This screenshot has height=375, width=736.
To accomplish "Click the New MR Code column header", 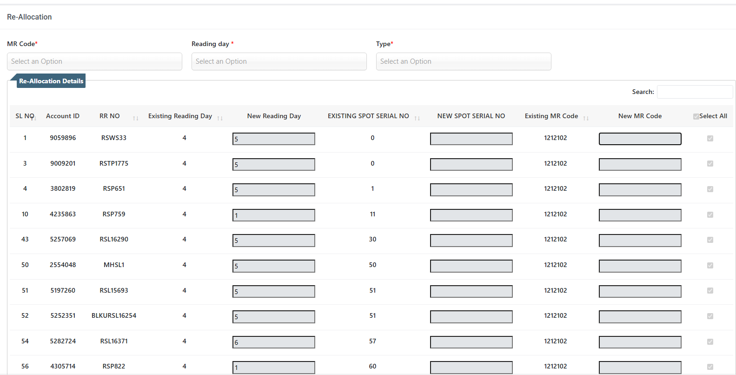I will (x=640, y=116).
